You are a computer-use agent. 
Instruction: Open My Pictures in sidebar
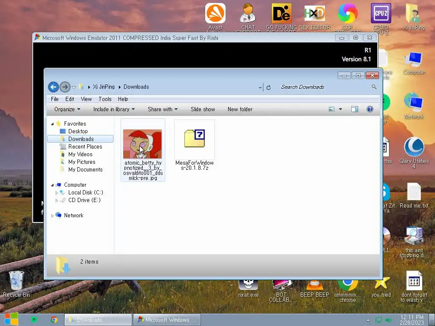pos(82,162)
